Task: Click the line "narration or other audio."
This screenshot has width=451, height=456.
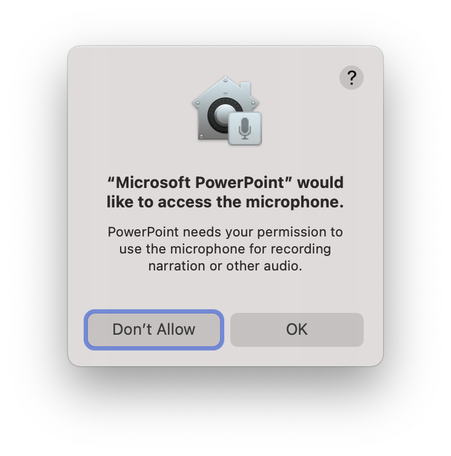Action: click(225, 266)
